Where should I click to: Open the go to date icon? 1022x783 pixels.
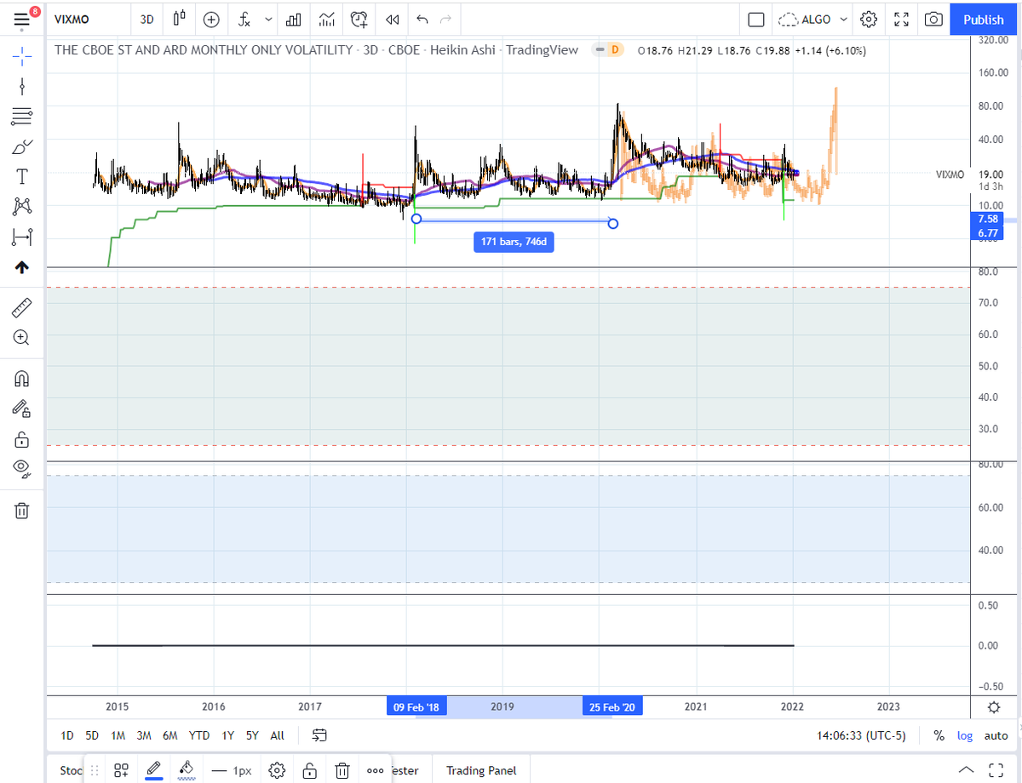point(320,735)
